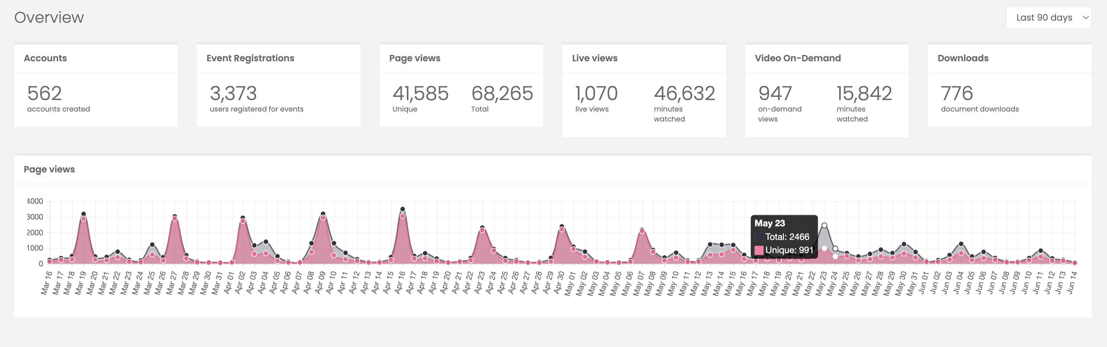Viewport: 1107px width, 347px height.
Task: Click the 3,373 event registrations figure
Action: tap(233, 93)
